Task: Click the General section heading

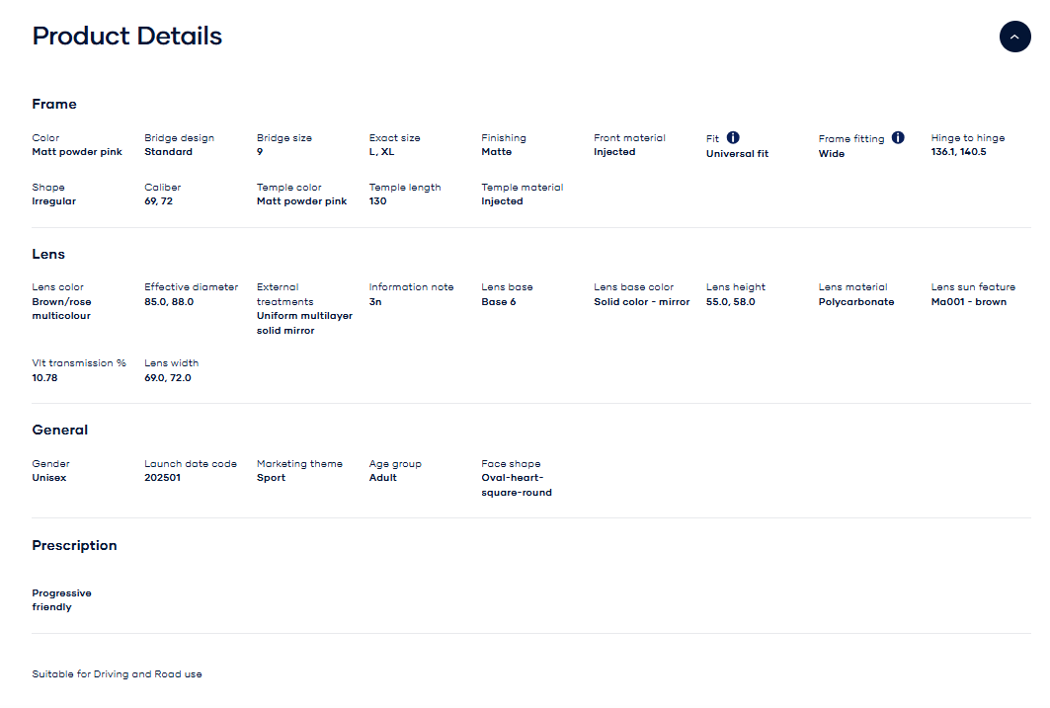Action: coord(60,430)
